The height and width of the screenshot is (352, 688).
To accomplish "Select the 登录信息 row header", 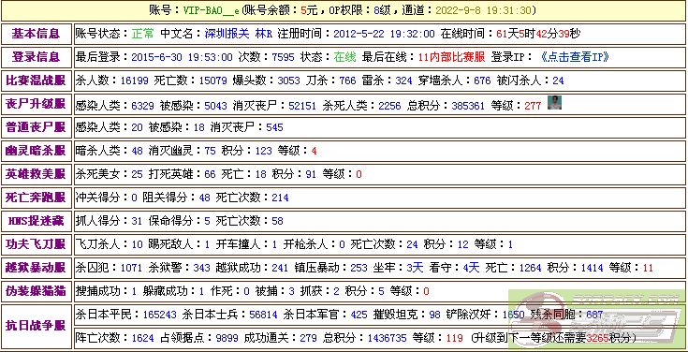I will (x=36, y=57).
